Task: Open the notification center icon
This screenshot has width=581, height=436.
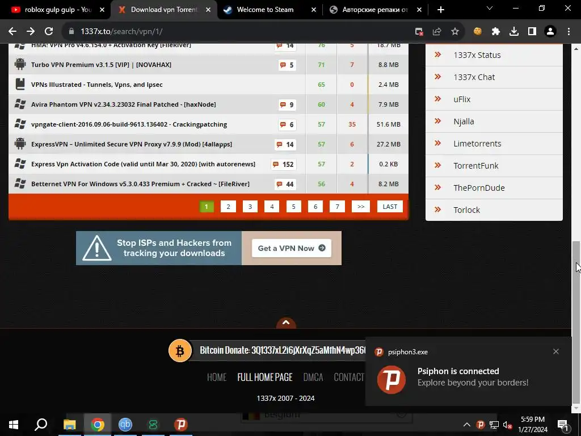Action: 563,425
